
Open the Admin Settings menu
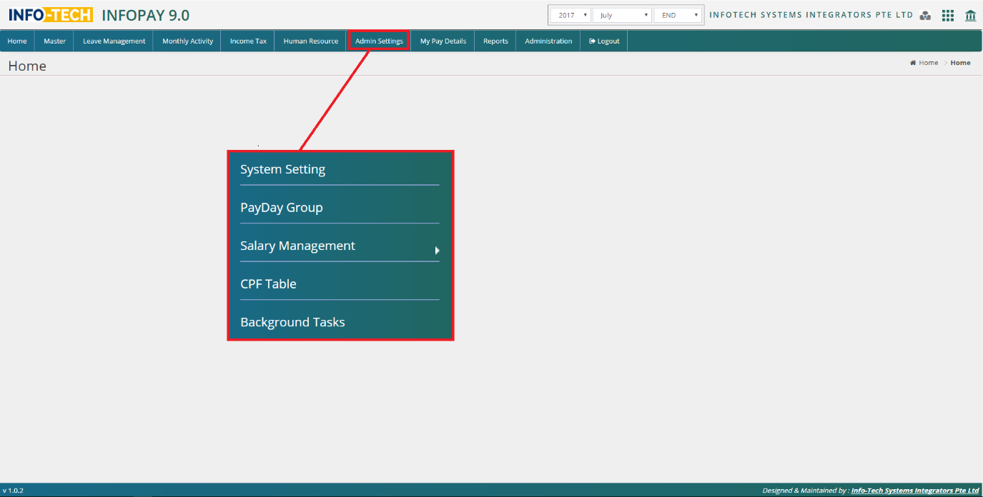pos(379,41)
